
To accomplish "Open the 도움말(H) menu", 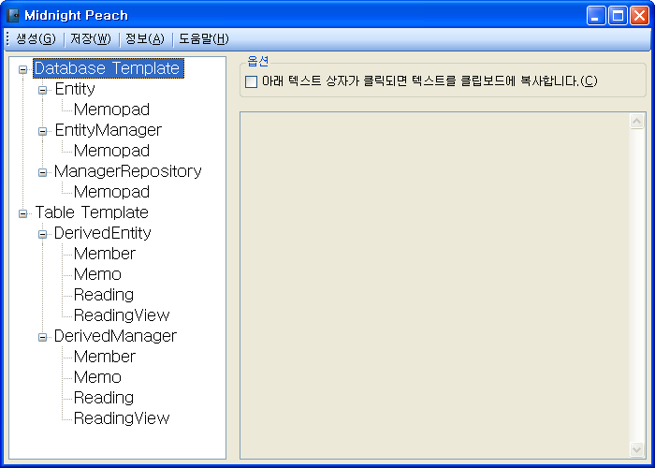I will point(204,39).
